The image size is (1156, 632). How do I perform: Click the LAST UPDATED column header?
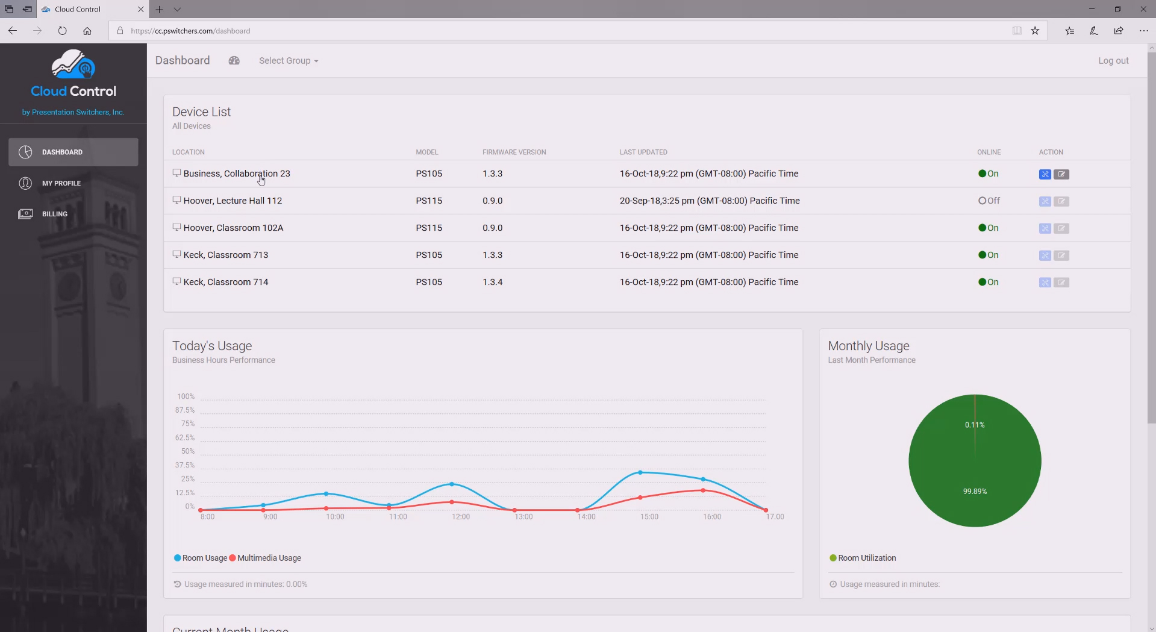643,152
